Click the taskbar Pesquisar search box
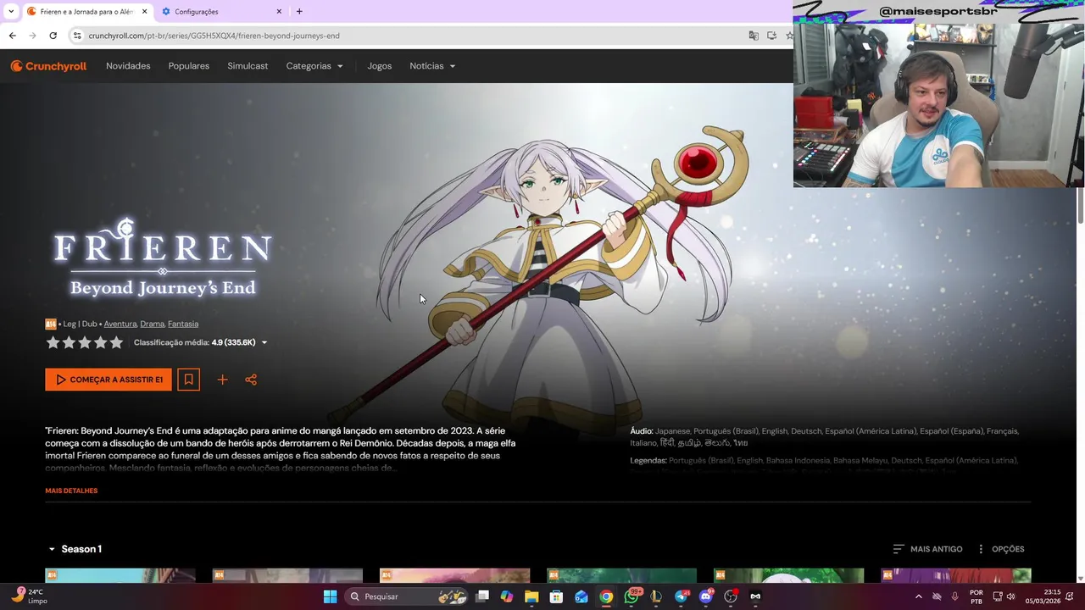1085x610 pixels. pos(404,596)
